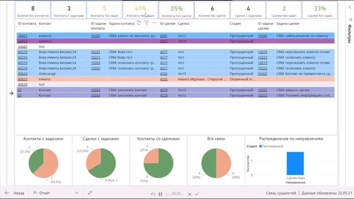Select the Количество сделок card showing 6

(x=212, y=10)
